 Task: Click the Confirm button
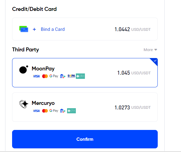85,139
